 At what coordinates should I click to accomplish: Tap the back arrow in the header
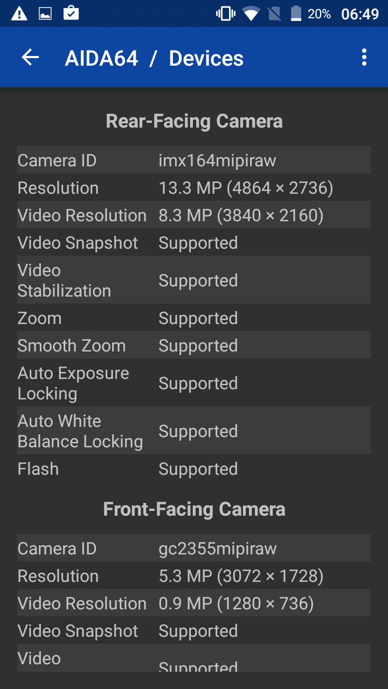pos(31,58)
